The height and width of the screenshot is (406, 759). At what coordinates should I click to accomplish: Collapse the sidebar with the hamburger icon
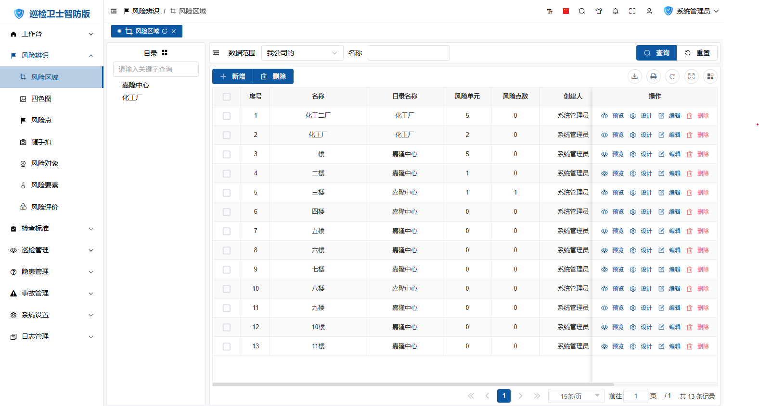(x=114, y=11)
